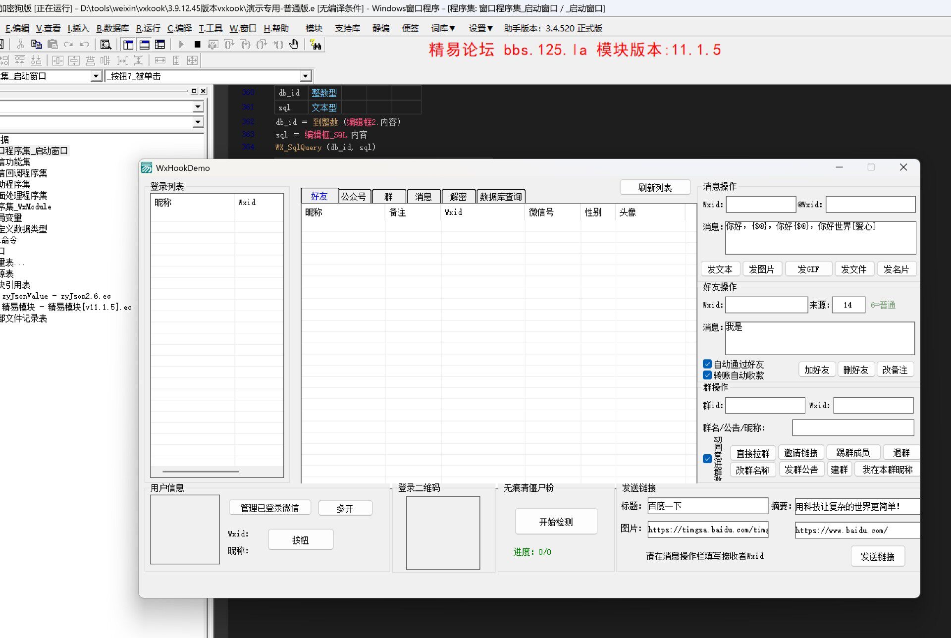Click the 加好友 button
The width and height of the screenshot is (951, 638).
pyautogui.click(x=817, y=370)
